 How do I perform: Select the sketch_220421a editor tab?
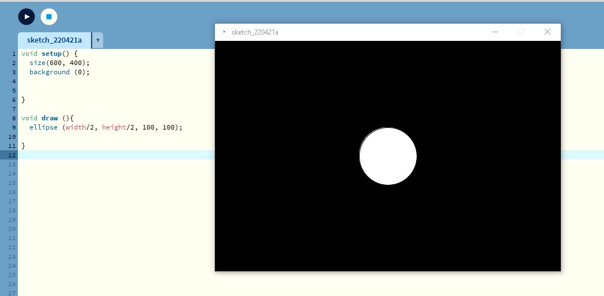54,40
